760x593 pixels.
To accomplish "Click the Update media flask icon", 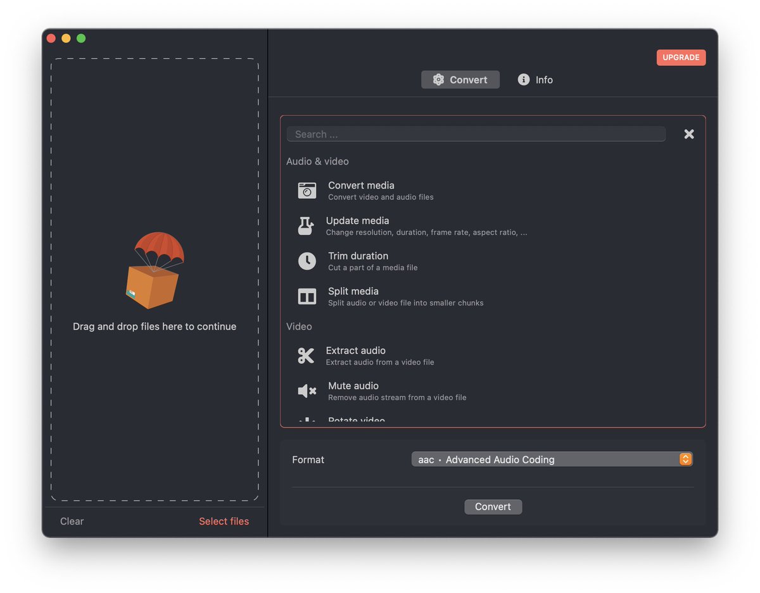I will [x=306, y=226].
